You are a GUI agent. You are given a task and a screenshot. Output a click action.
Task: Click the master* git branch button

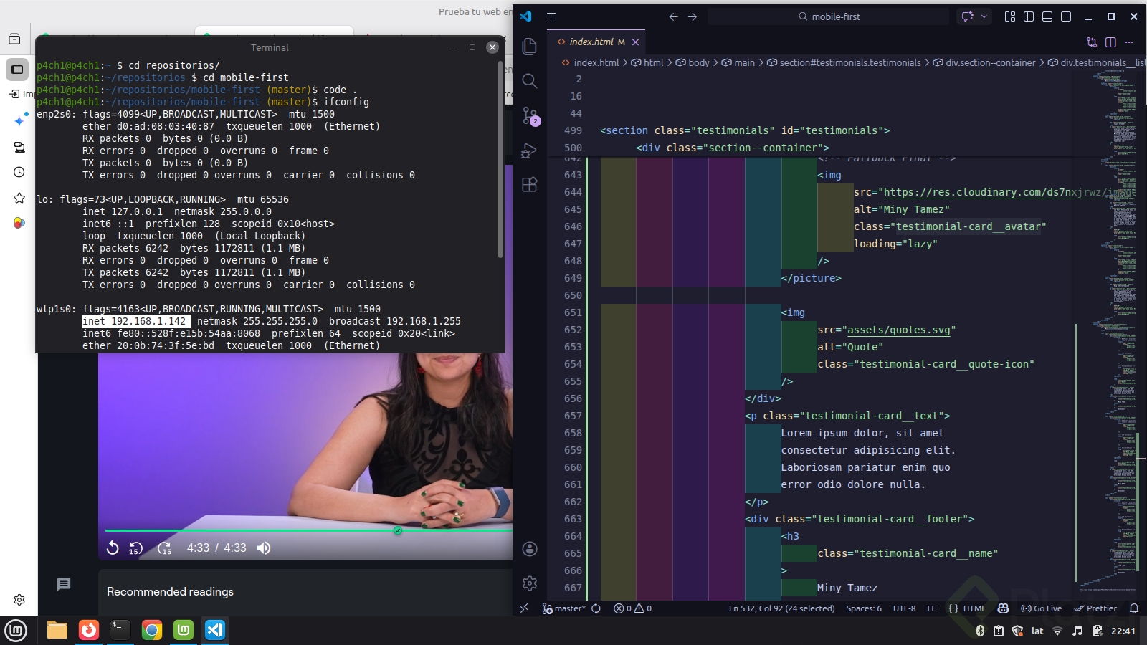click(564, 608)
